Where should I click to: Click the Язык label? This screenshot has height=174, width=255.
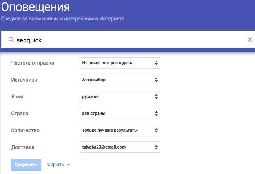[x=17, y=97]
